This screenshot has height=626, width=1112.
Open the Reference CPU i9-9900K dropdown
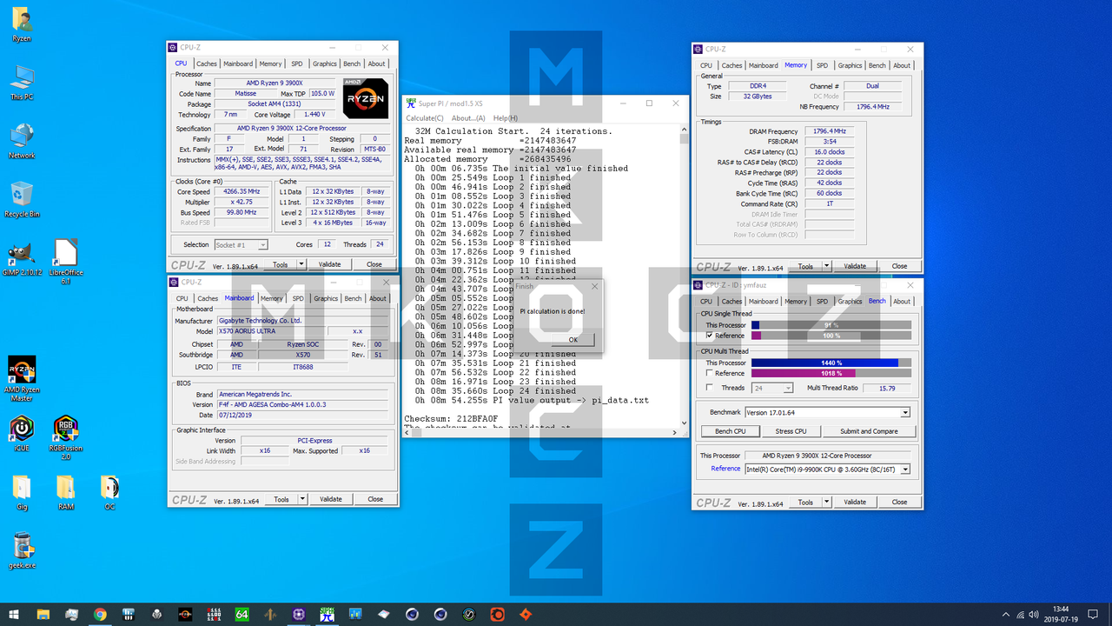[905, 469]
